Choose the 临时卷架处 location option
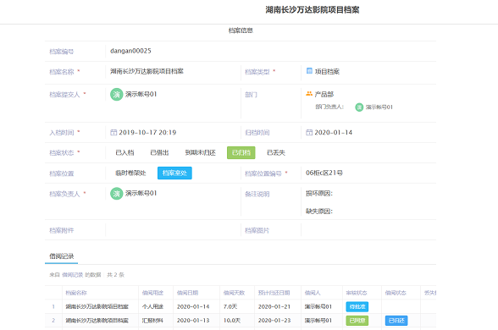The image size is (498, 330). [x=130, y=173]
